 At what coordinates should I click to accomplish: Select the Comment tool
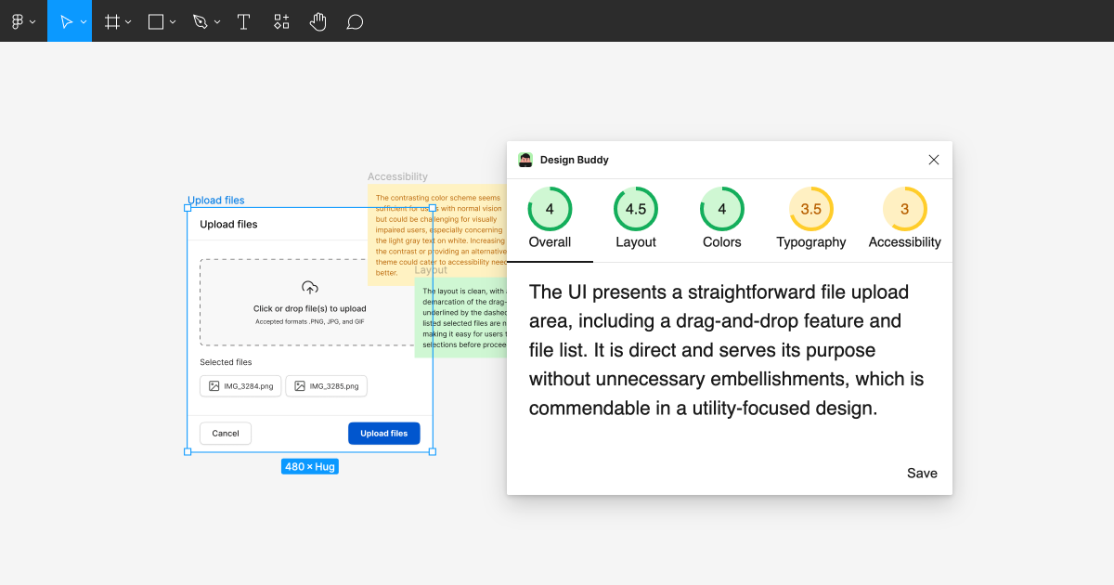[355, 21]
